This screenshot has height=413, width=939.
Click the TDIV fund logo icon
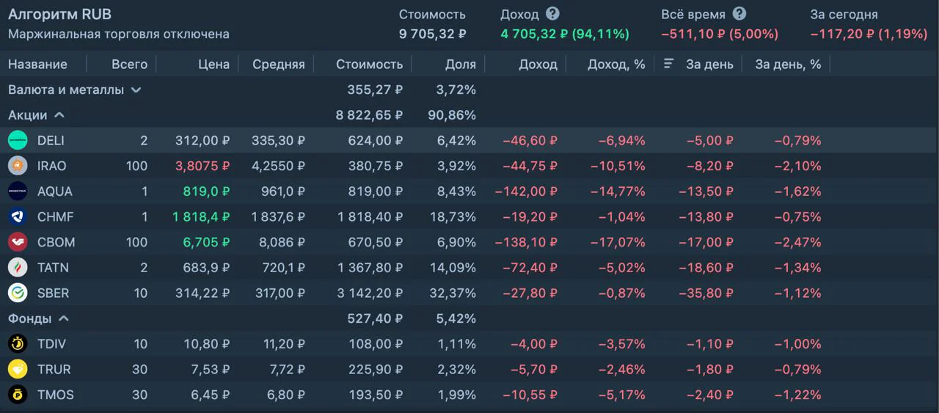pyautogui.click(x=18, y=344)
